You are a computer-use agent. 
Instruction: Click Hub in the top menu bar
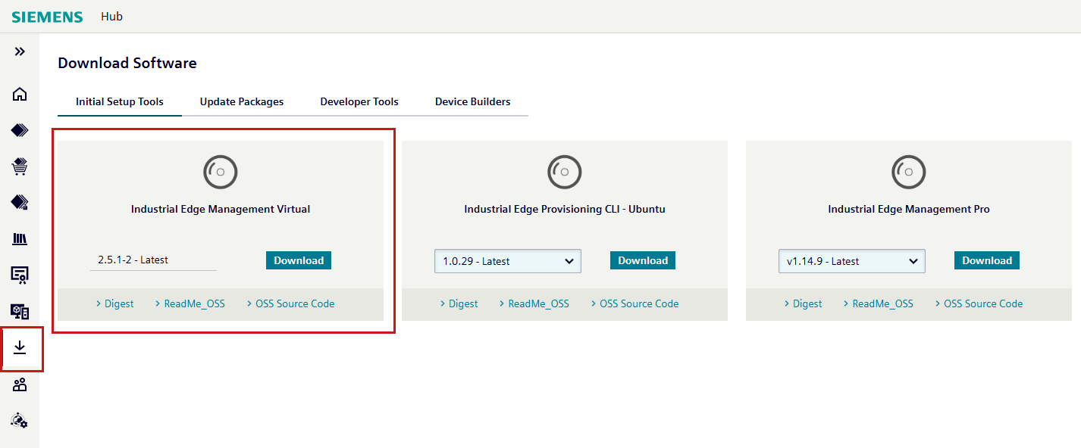[x=111, y=16]
